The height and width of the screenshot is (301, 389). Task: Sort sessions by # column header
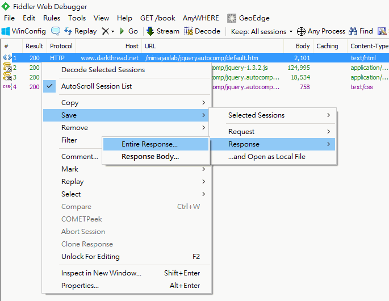[11, 46]
